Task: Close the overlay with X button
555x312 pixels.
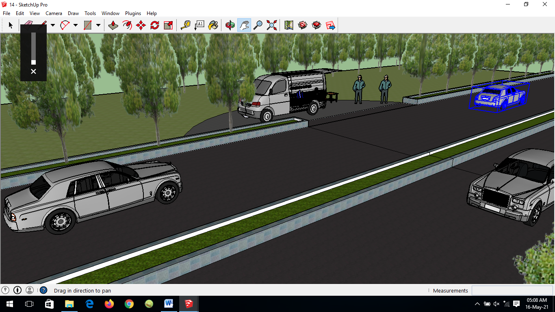Action: [x=33, y=71]
